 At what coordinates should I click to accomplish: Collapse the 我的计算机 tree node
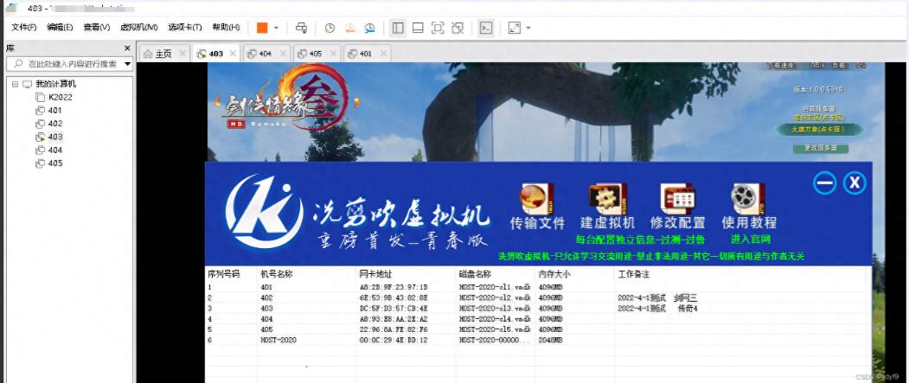point(15,84)
